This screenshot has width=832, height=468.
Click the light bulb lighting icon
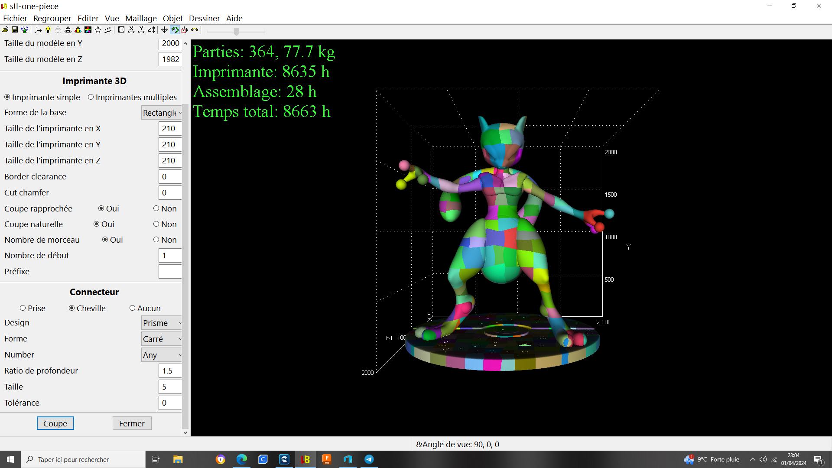[48, 30]
